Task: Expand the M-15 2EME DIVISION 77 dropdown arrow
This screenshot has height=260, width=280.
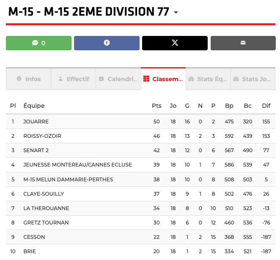Action: 176,12
